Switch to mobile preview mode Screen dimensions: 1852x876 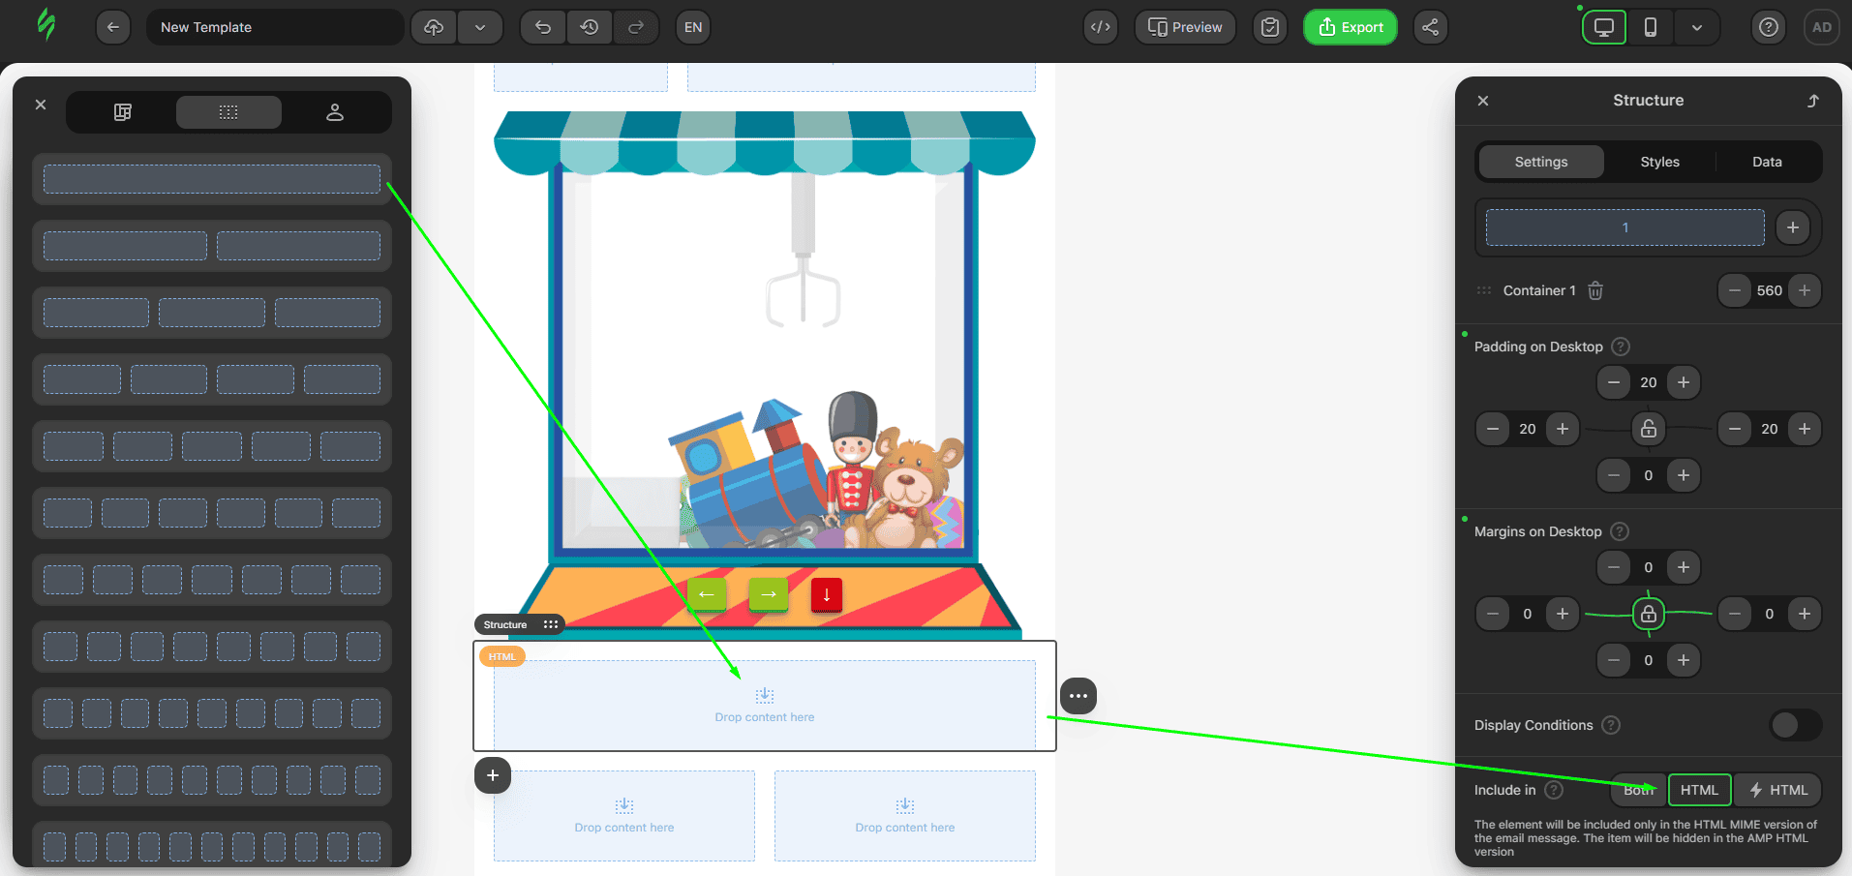1650,26
